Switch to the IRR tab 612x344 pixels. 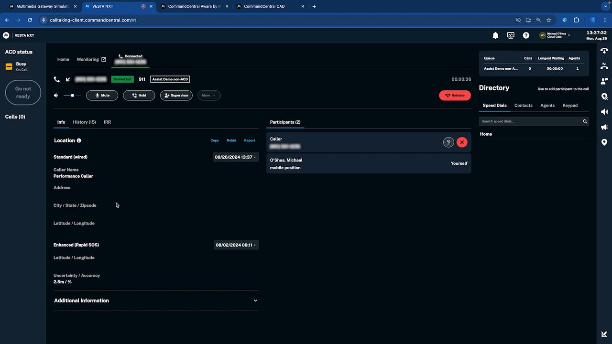pyautogui.click(x=107, y=122)
